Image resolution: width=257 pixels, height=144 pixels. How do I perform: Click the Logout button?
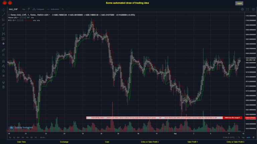tap(239, 3)
